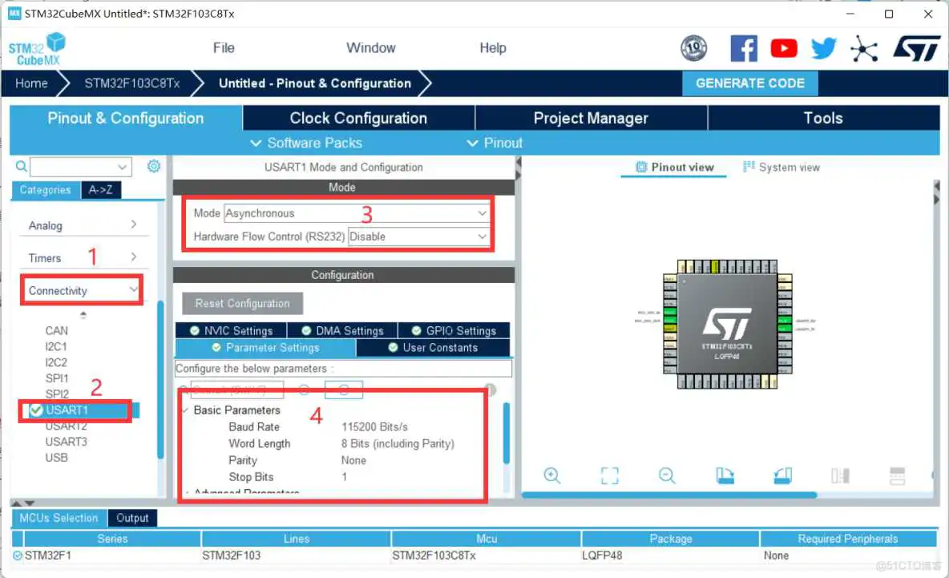Rotate the chip counter-clockwise

(x=782, y=475)
